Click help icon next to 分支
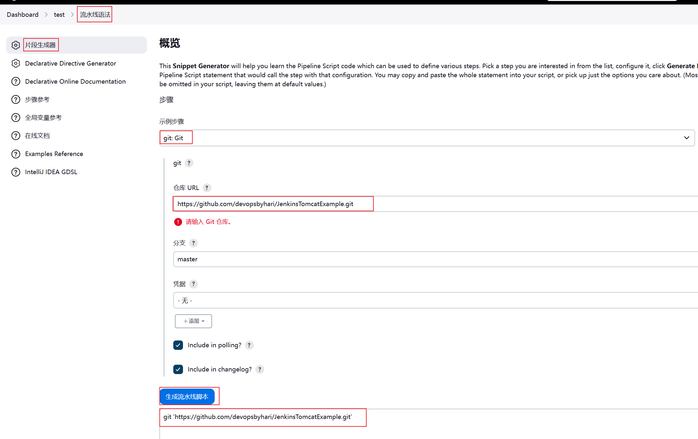698x439 pixels. click(x=193, y=243)
